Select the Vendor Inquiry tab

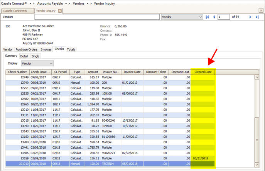46,11
